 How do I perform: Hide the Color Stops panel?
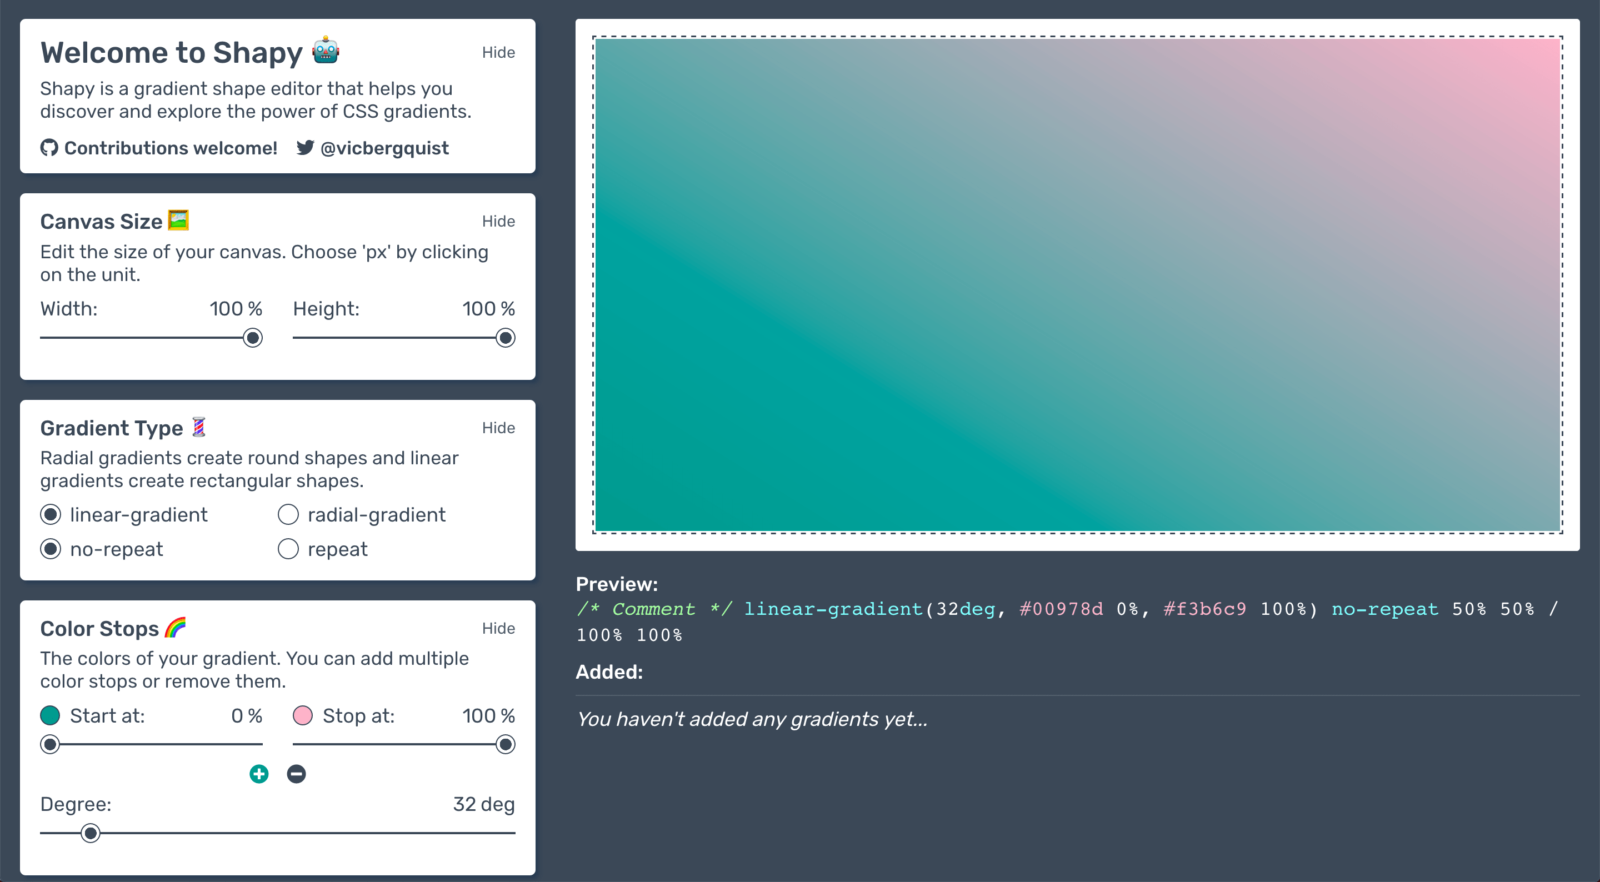click(498, 629)
